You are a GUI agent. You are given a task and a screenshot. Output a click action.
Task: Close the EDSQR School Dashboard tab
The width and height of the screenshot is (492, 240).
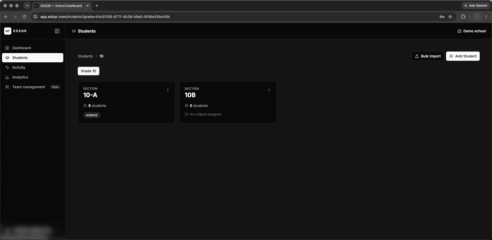pos(88,6)
